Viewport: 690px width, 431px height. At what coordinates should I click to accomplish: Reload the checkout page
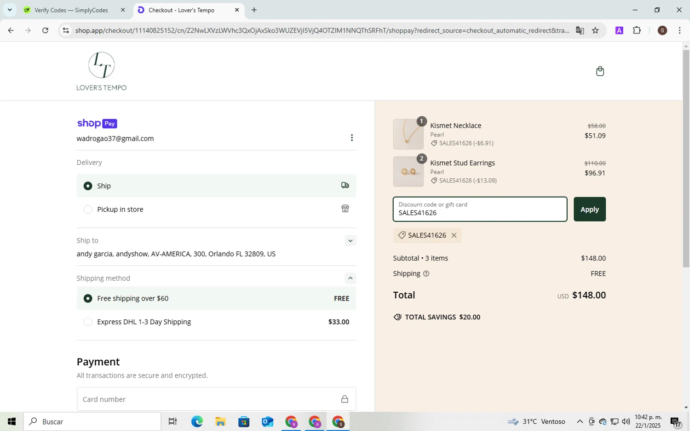(45, 30)
